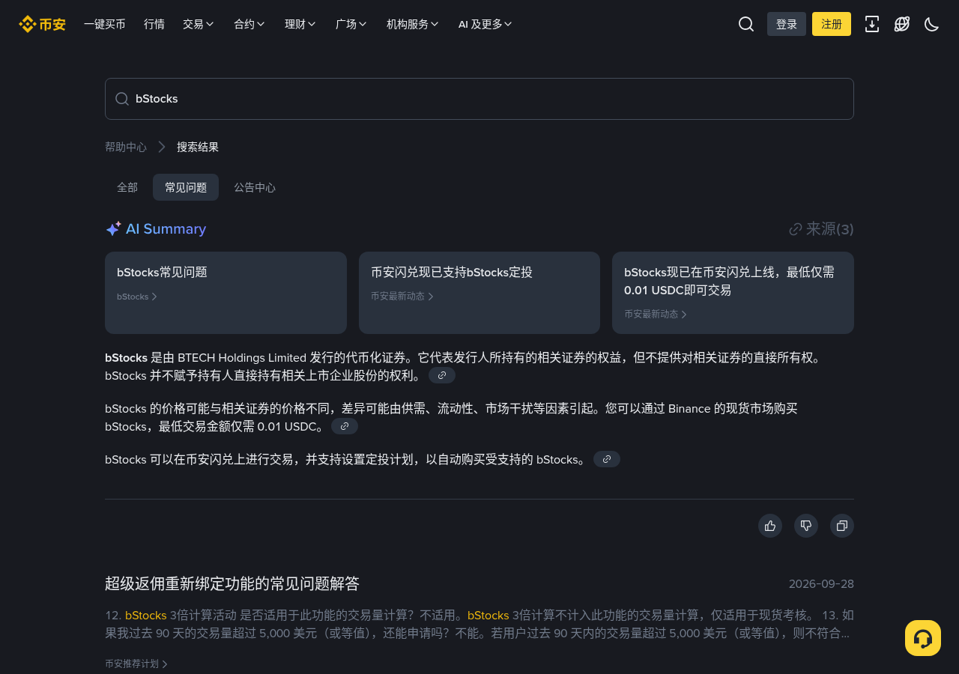
Task: Expand the 理财 dropdown menu
Action: [300, 24]
